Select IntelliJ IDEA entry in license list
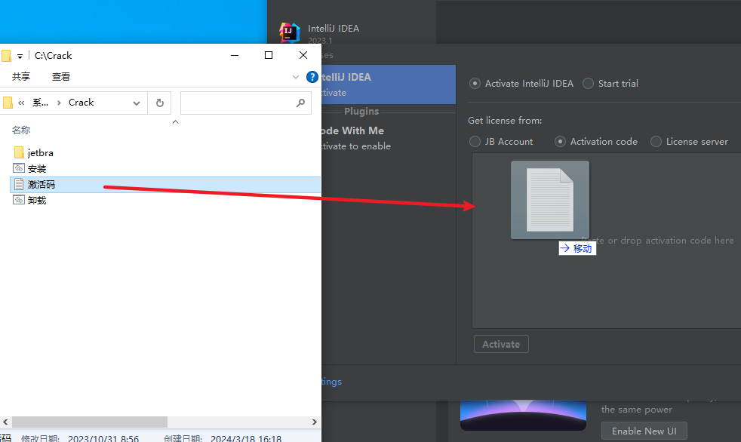The image size is (741, 442). (389, 84)
